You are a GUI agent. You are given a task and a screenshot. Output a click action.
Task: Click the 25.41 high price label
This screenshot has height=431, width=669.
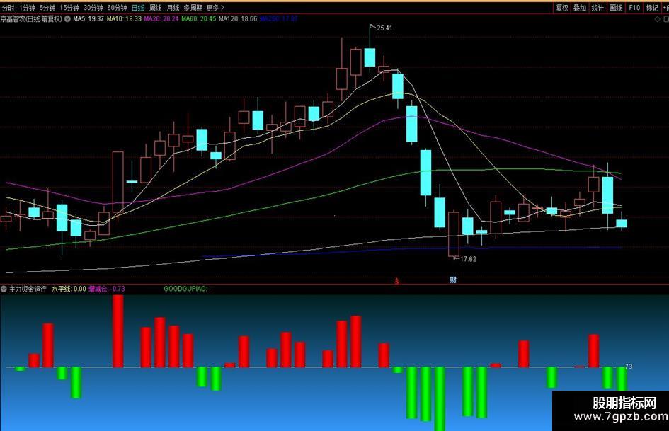pyautogui.click(x=384, y=28)
